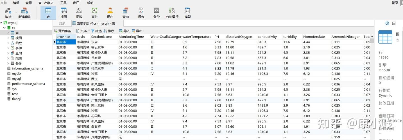
Task: Click the 筛选 (Filter) funnel button
Action: (96, 31)
